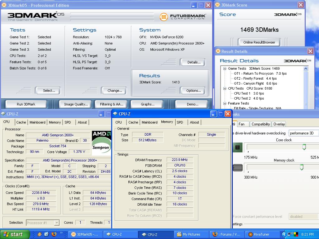The width and height of the screenshot is (319, 239).
Task: Click GPU core chip icon in RivaTuner
Action: (237, 147)
